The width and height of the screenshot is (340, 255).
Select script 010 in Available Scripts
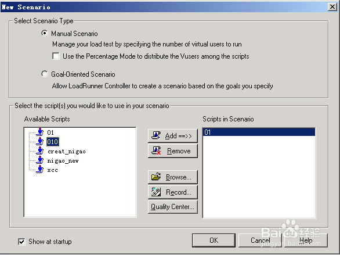point(53,142)
